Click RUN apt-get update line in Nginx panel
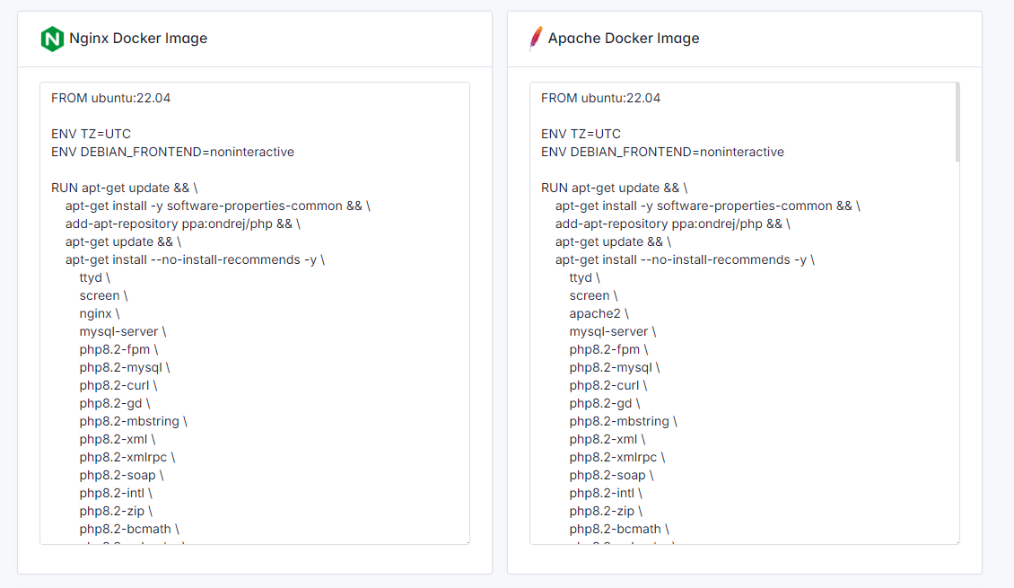The image size is (1014, 588). pos(124,189)
